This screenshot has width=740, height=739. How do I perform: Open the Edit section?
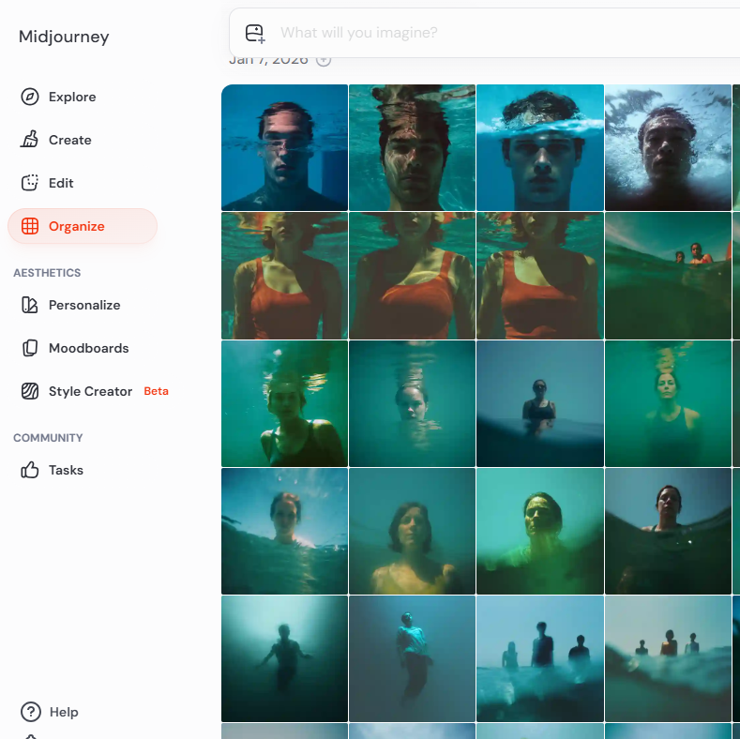pyautogui.click(x=61, y=183)
